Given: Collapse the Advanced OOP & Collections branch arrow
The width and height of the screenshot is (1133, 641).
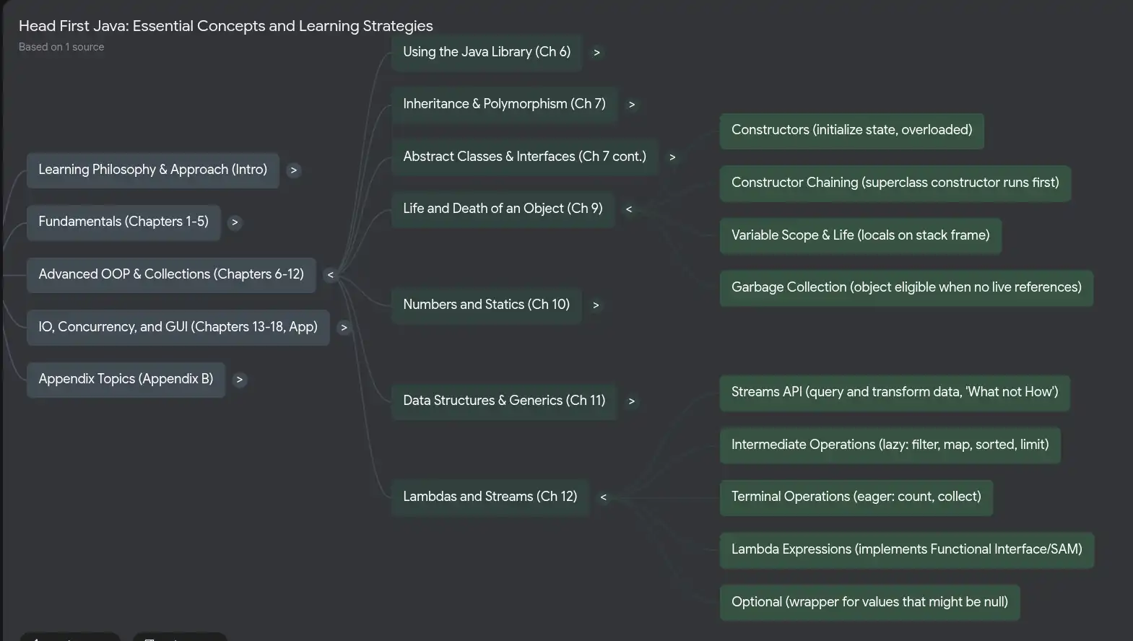Looking at the screenshot, I should pyautogui.click(x=330, y=275).
